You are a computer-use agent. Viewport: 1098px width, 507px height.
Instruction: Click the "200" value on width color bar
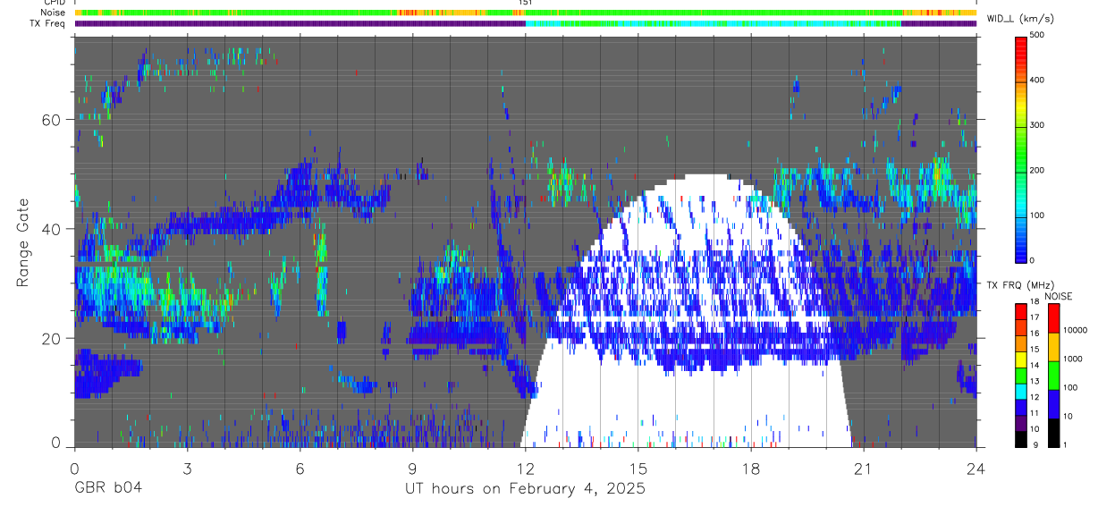[1037, 170]
